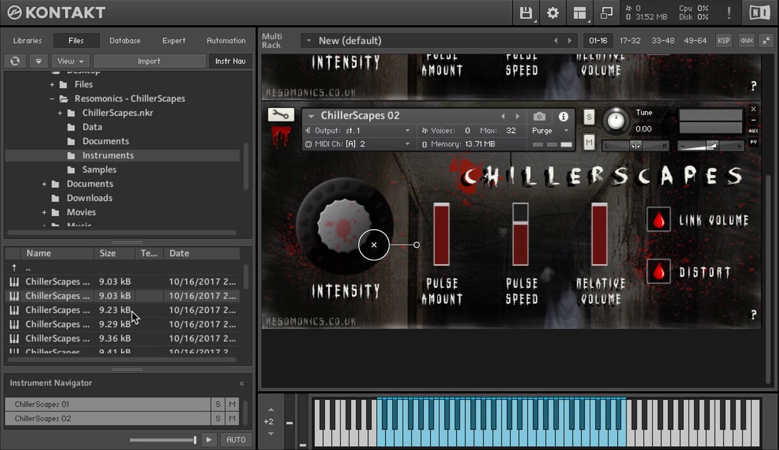The image size is (779, 450).
Task: Open the workspace layout icon
Action: pos(580,13)
